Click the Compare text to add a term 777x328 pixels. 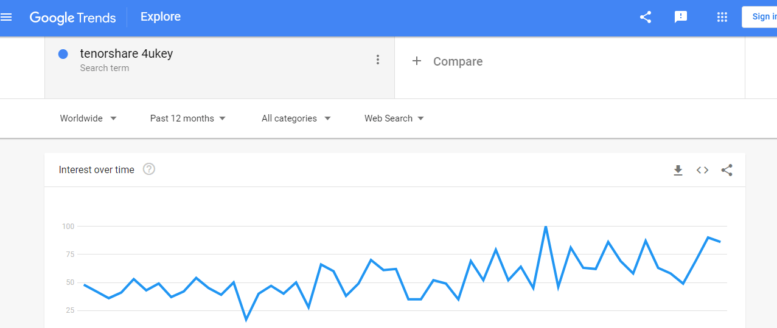click(x=458, y=61)
